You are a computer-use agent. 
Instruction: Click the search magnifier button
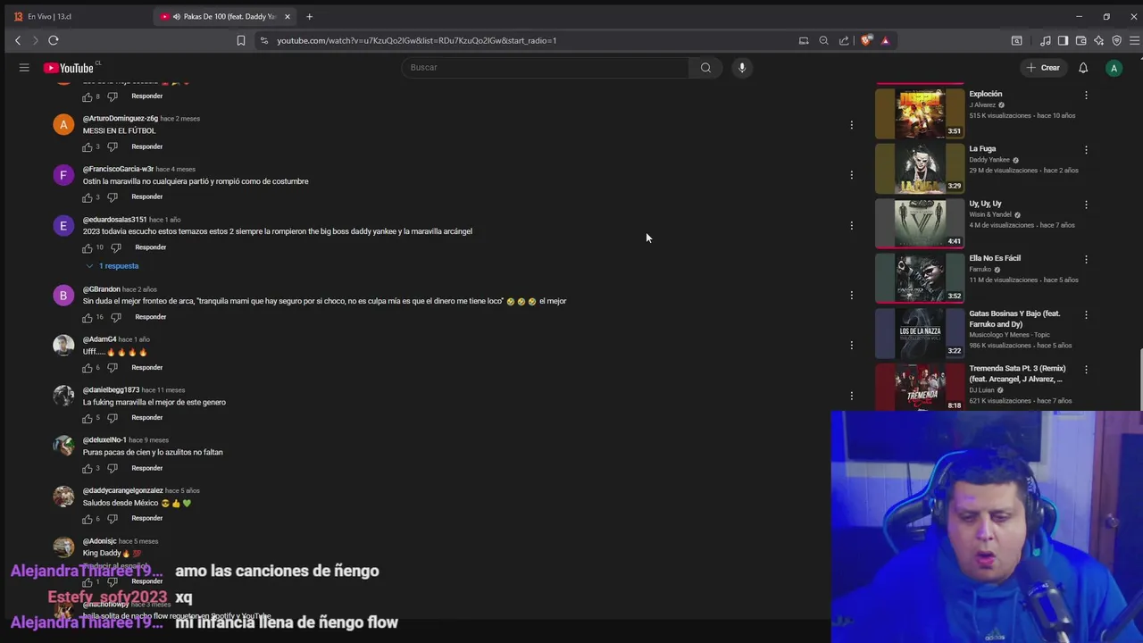(705, 68)
